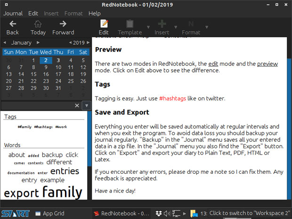Select the #family tag in cloud
This screenshot has height=219, width=292.
point(24,127)
